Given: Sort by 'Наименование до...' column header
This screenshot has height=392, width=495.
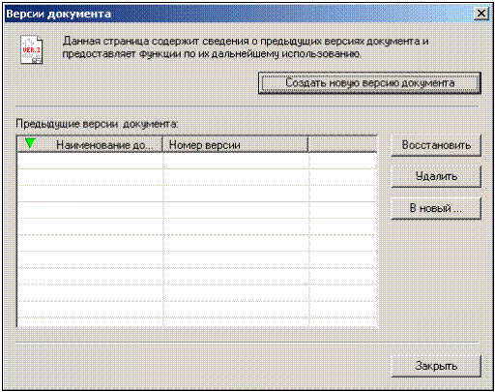Looking at the screenshot, I should pyautogui.click(x=90, y=144).
